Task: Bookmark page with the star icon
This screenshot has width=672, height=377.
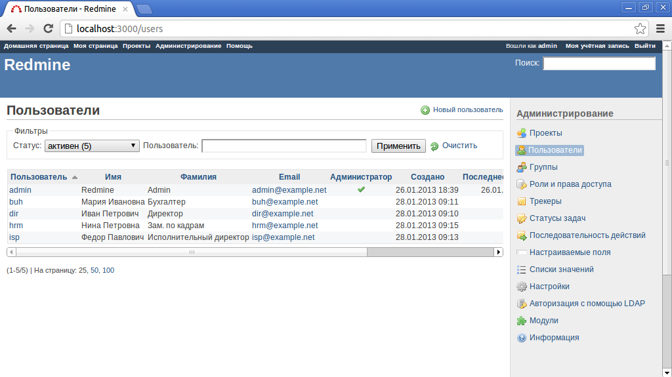Action: [x=640, y=29]
